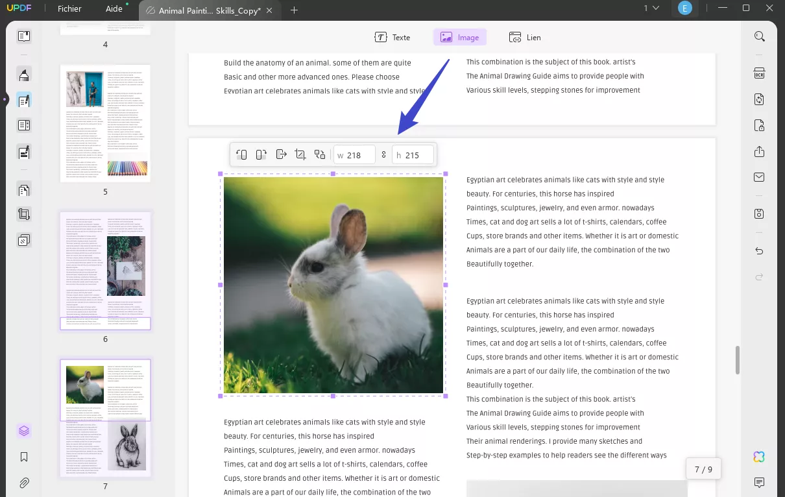
Task: Extract the selected image
Action: pyautogui.click(x=281, y=154)
